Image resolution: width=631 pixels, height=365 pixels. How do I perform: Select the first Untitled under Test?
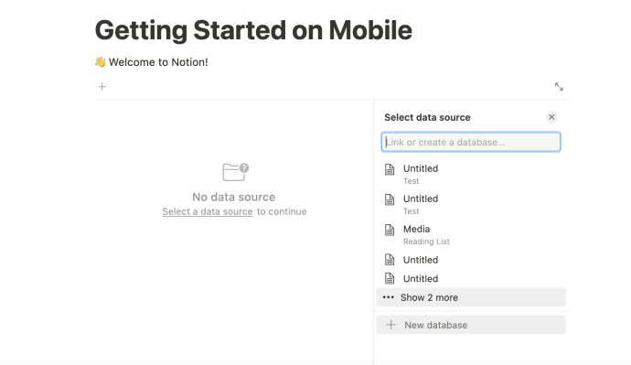(471, 174)
